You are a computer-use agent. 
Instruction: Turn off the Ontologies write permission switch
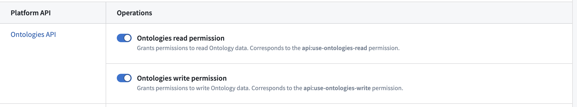[124, 78]
